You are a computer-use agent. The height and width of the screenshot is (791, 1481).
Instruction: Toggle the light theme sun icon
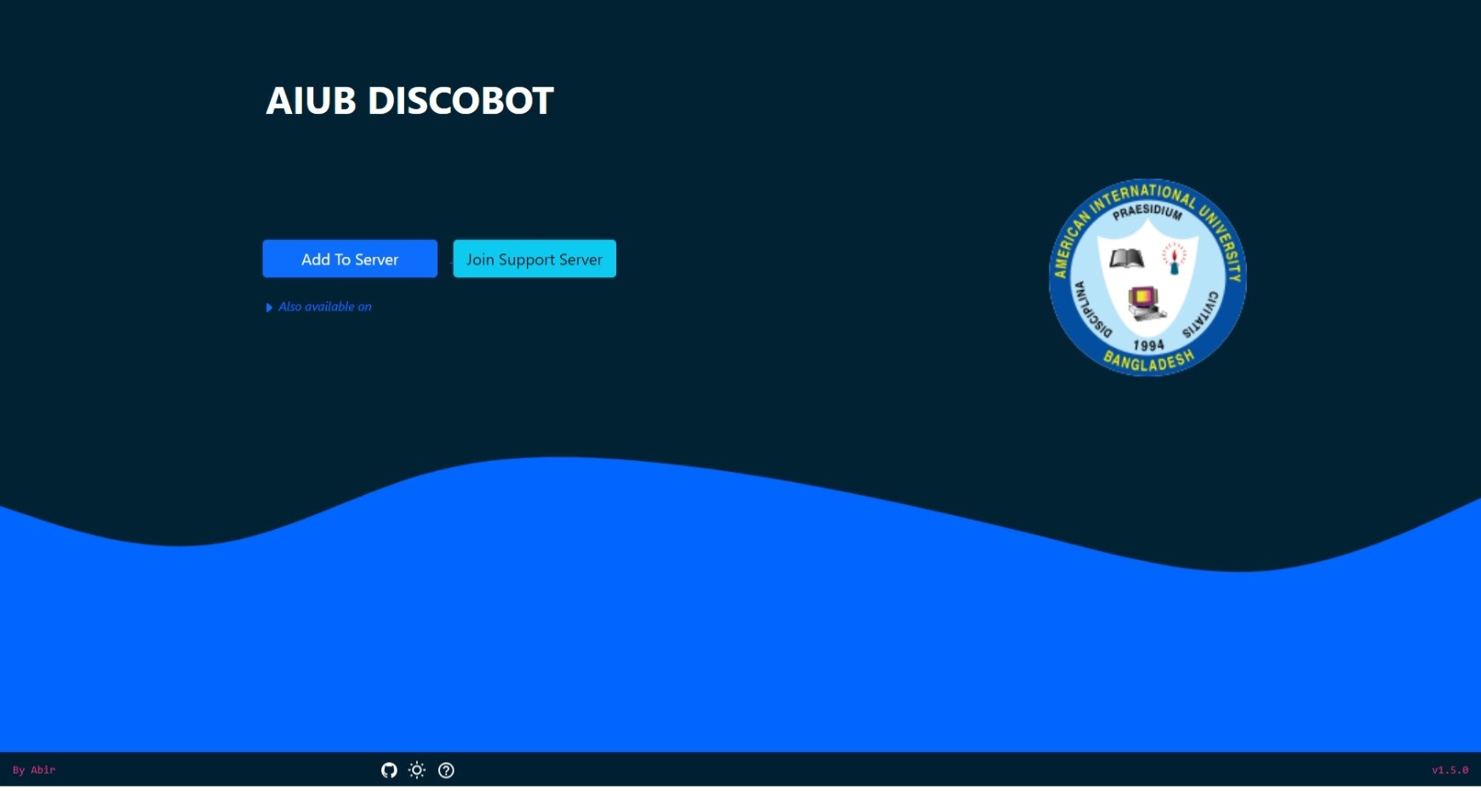pyautogui.click(x=417, y=771)
